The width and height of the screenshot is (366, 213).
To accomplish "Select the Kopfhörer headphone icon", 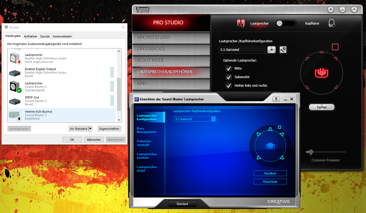I will [x=332, y=23].
